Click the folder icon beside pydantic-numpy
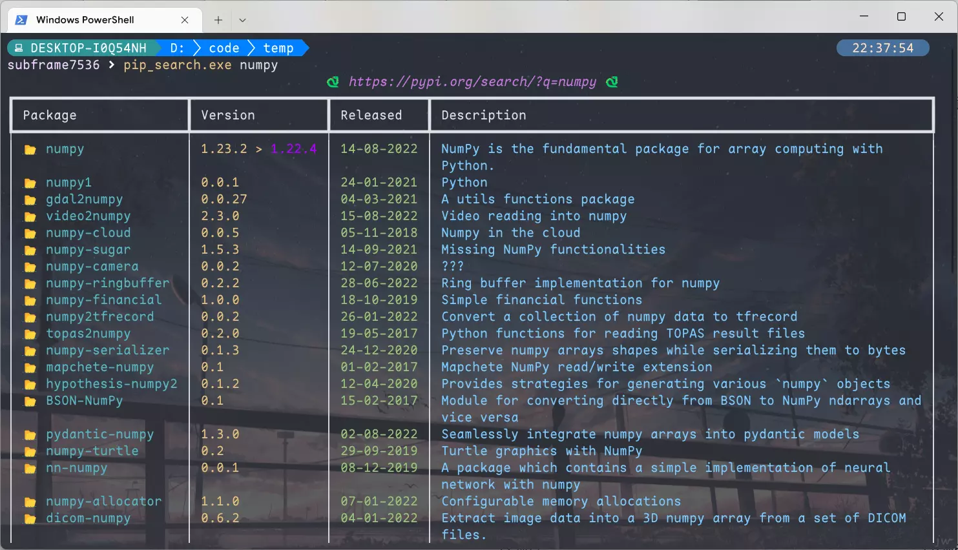The image size is (958, 550). click(x=30, y=435)
